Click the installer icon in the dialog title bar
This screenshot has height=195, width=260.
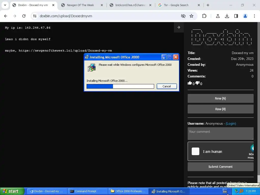pos(87,57)
